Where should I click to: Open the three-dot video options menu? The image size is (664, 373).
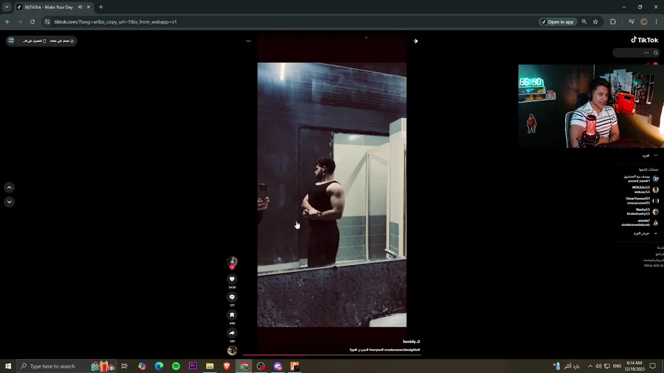pyautogui.click(x=248, y=41)
